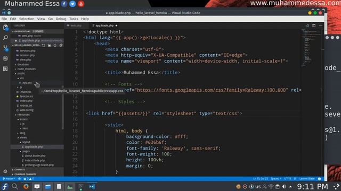Expand the Commits section
This screenshot has height=191, width=341.
pos(20,170)
